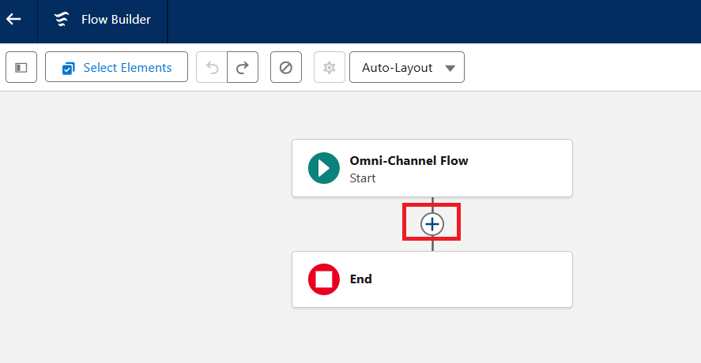The image size is (701, 363).
Task: Redo the last undone change
Action: pos(243,68)
